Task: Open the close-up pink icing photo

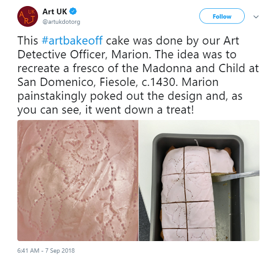Action: [x=78, y=181]
